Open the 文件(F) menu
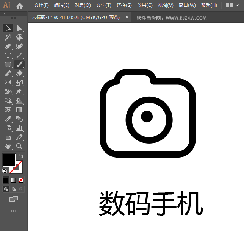The height and width of the screenshot is (231, 244). [41, 5]
